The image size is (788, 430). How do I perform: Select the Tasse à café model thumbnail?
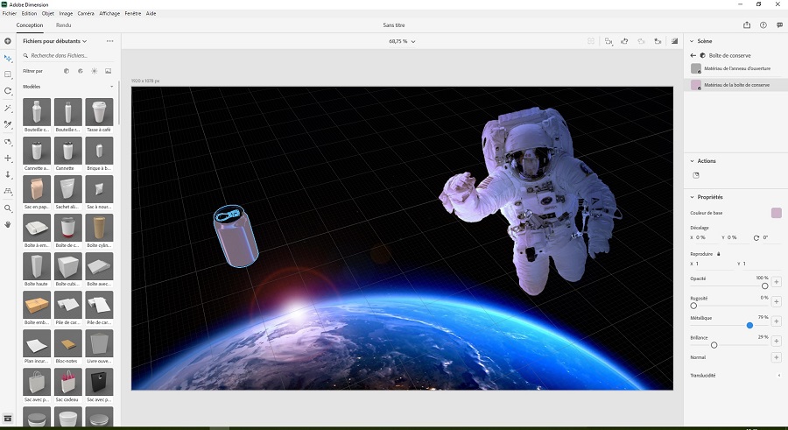point(99,112)
